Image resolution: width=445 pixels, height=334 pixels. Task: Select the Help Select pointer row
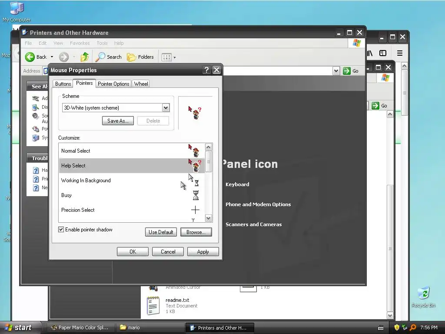pos(131,166)
